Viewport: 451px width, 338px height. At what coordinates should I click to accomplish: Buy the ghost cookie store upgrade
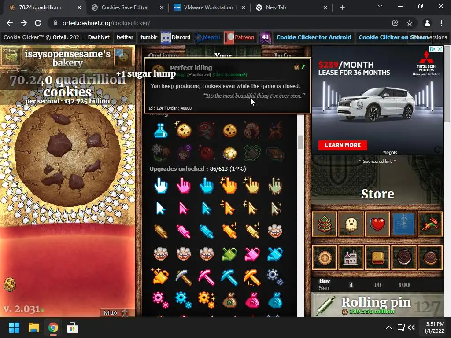pyautogui.click(x=351, y=224)
